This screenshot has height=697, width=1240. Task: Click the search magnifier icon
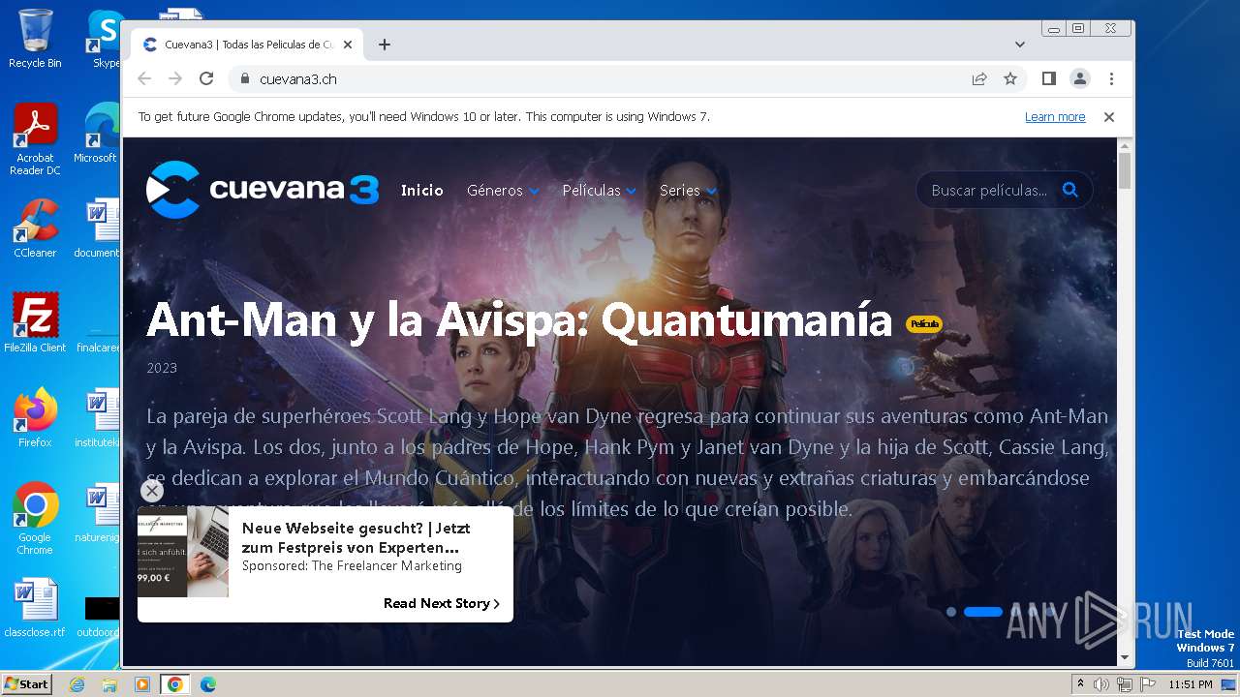point(1069,190)
